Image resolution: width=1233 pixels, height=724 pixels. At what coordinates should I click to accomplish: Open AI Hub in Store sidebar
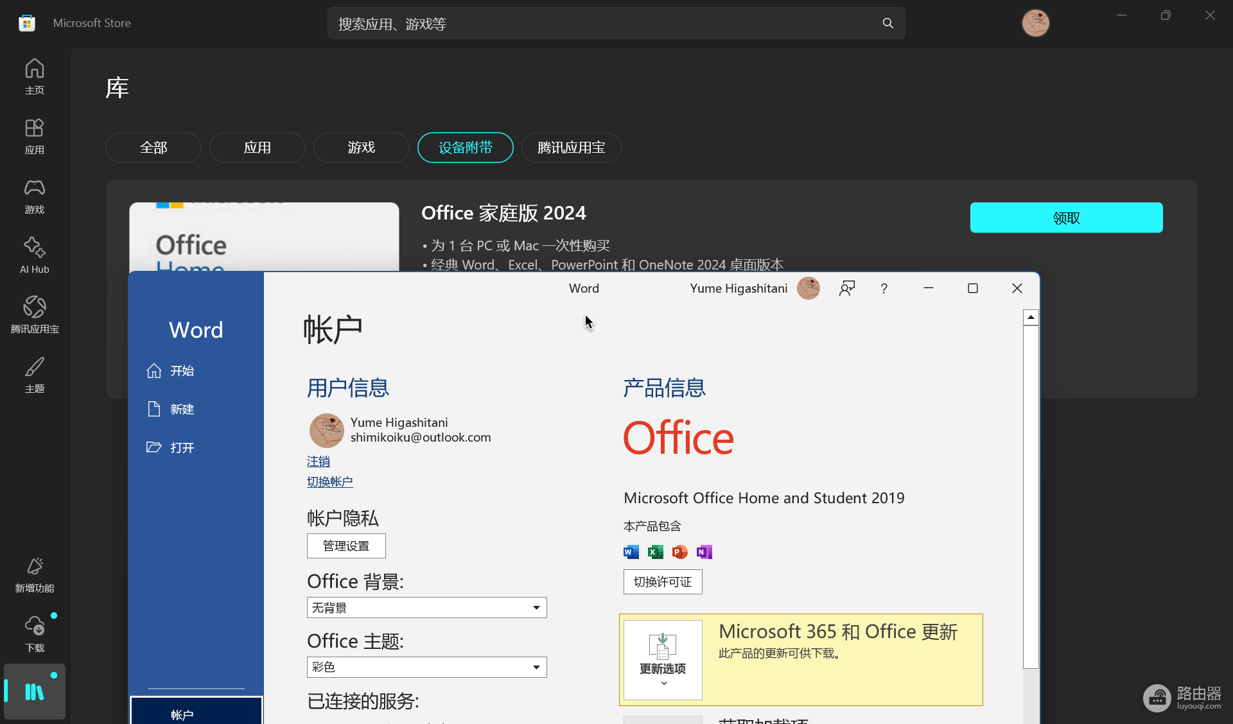[35, 255]
